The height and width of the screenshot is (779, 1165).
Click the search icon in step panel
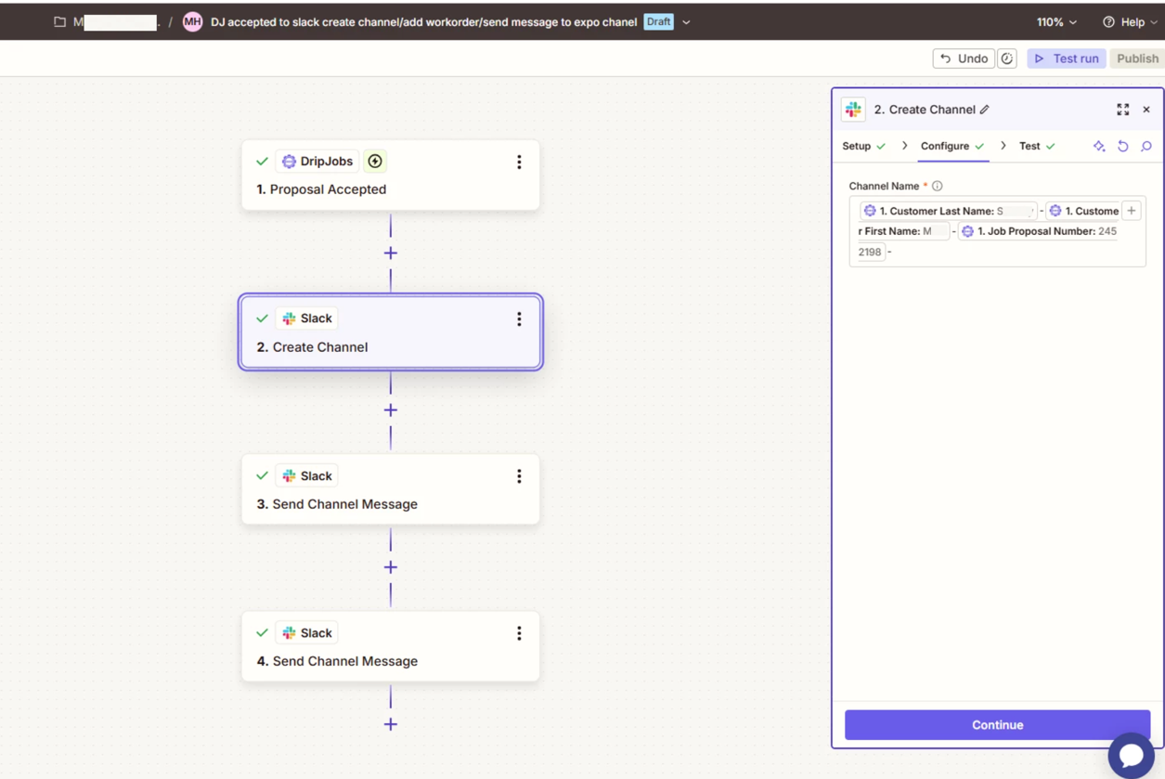click(x=1146, y=147)
